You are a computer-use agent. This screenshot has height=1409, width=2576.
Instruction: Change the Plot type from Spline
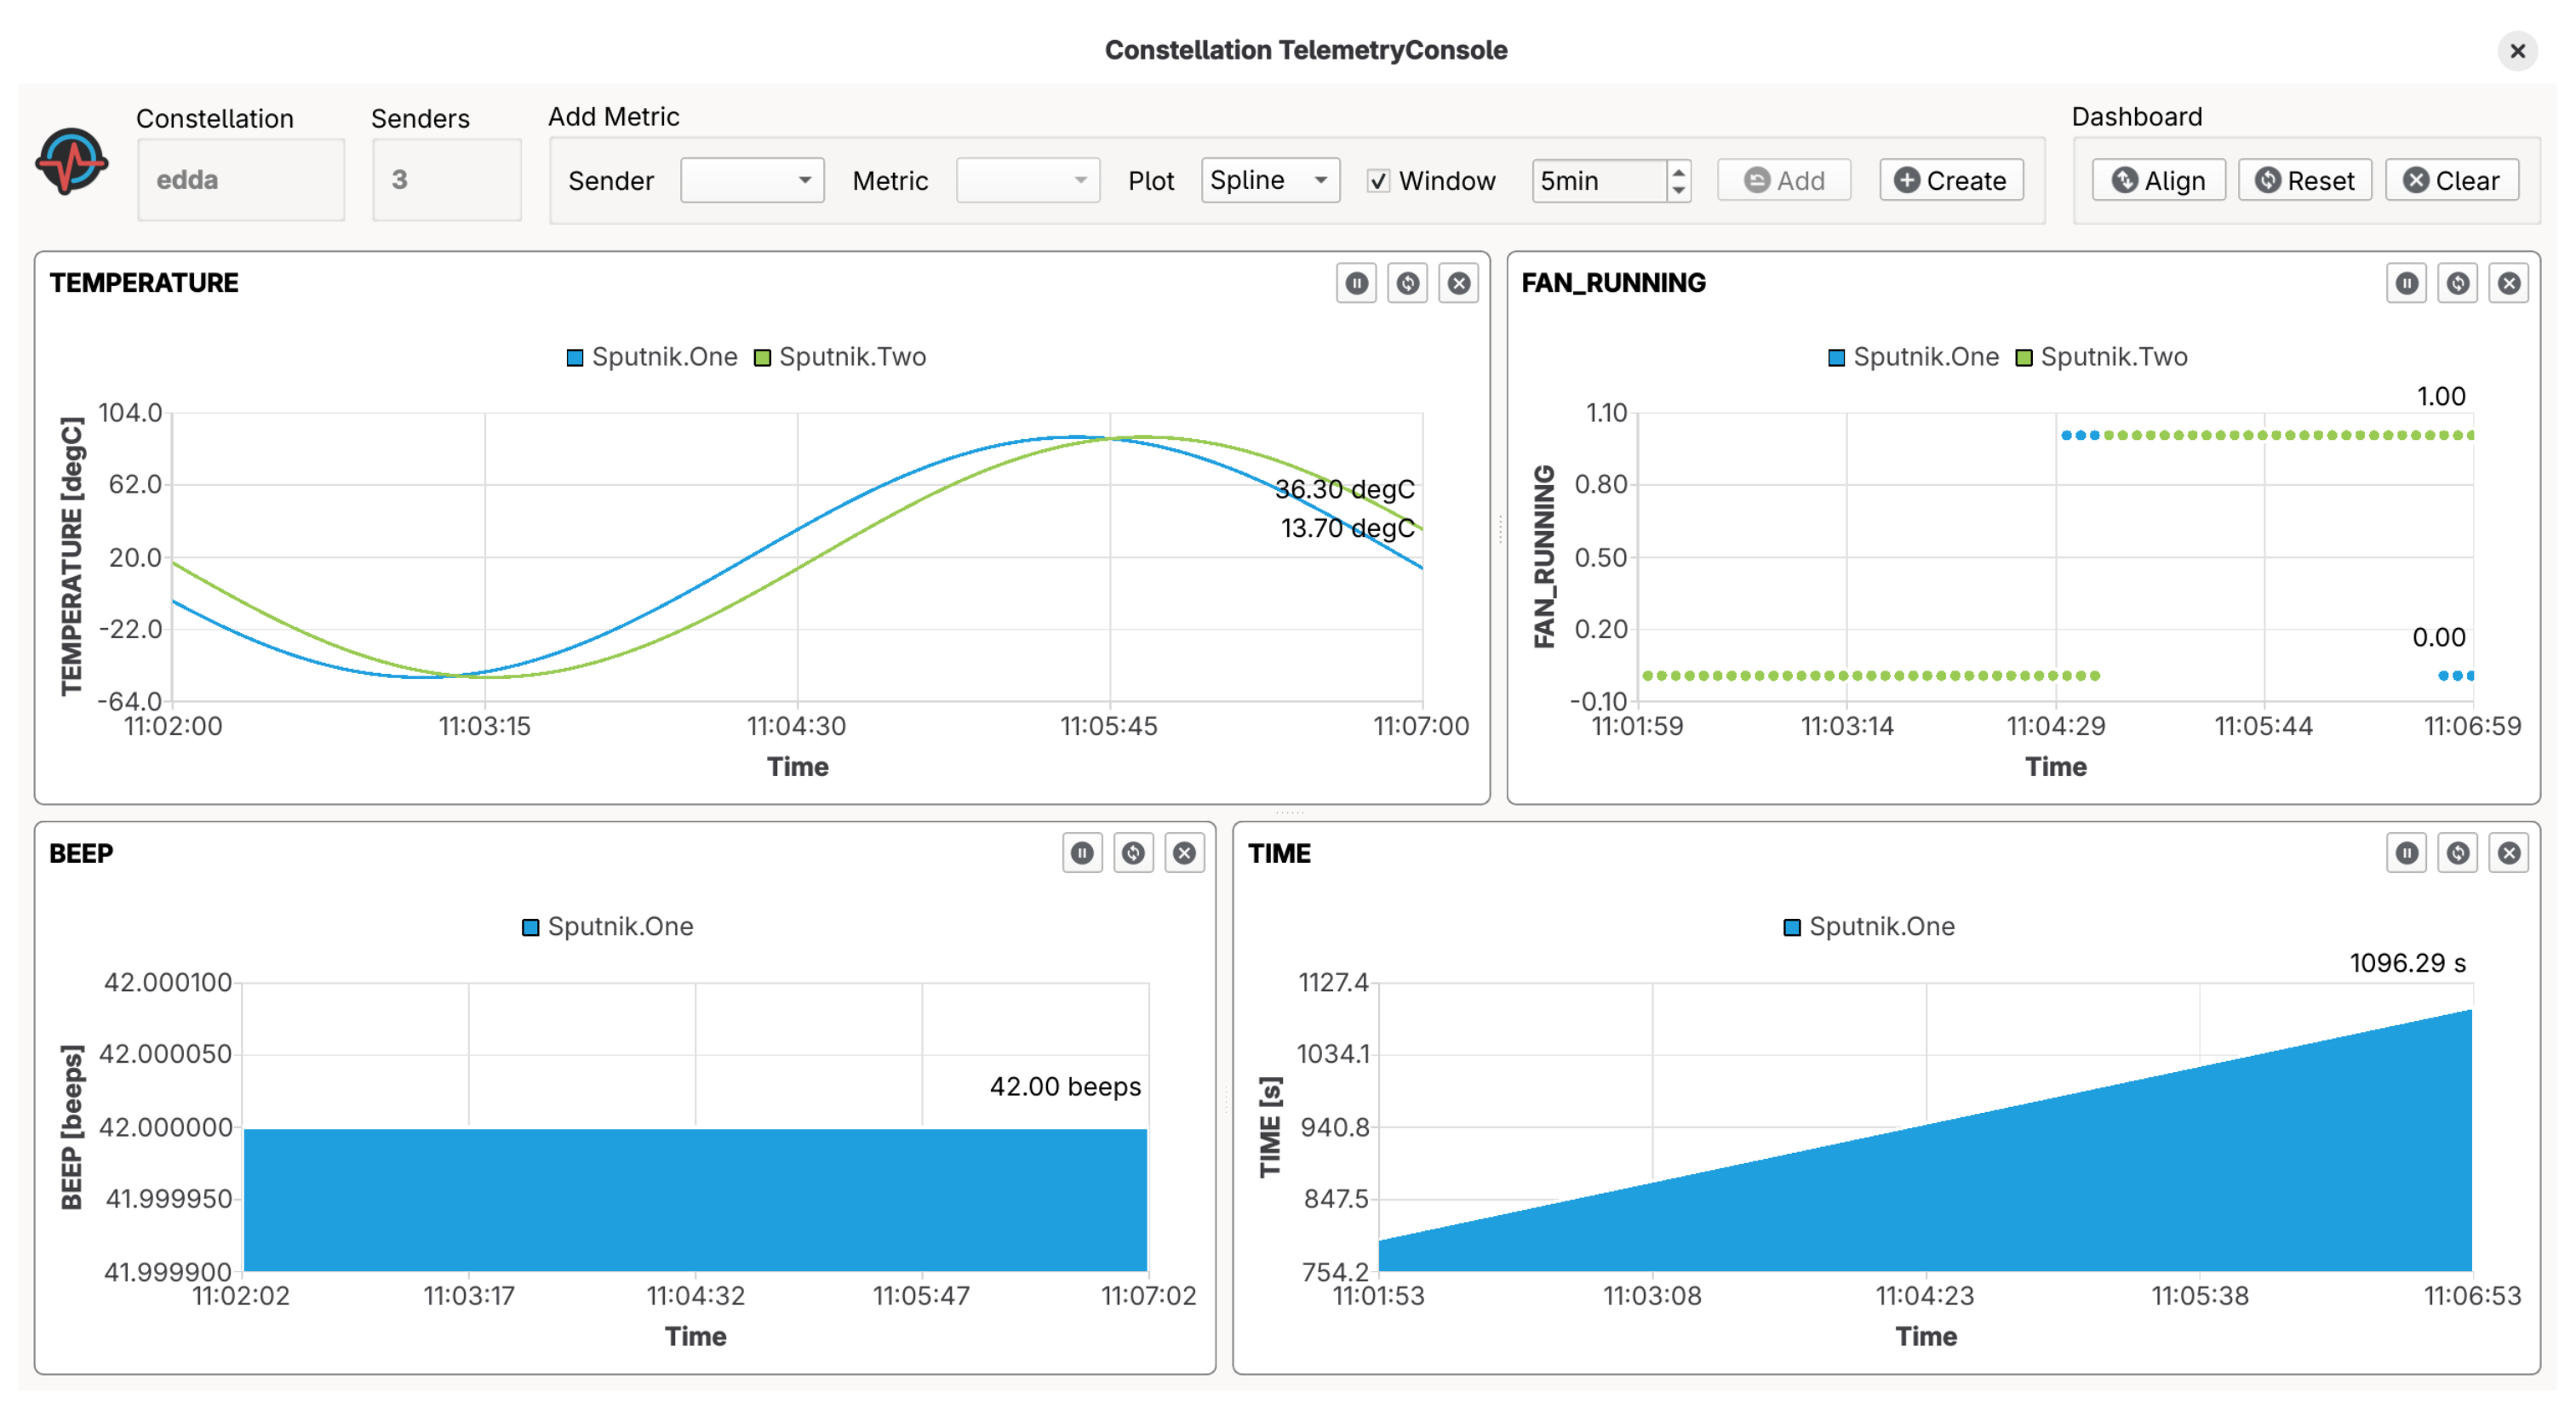pyautogui.click(x=1270, y=181)
